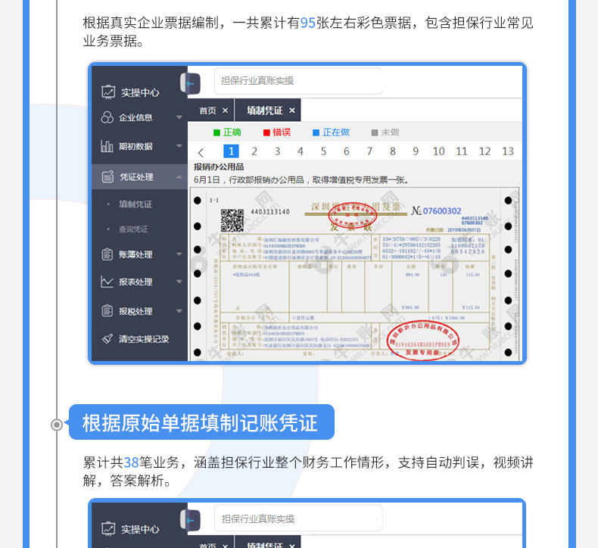Expand the 企业信息 dropdown arrow
The height and width of the screenshot is (548, 598).
[x=179, y=117]
